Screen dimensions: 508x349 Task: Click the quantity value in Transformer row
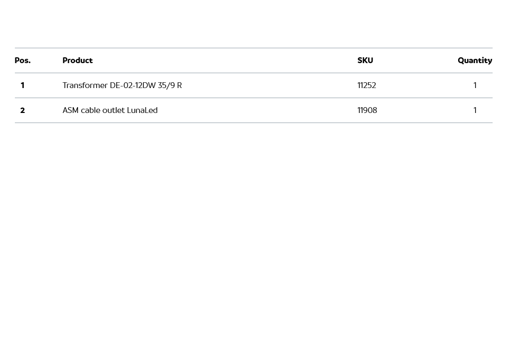[x=475, y=85]
